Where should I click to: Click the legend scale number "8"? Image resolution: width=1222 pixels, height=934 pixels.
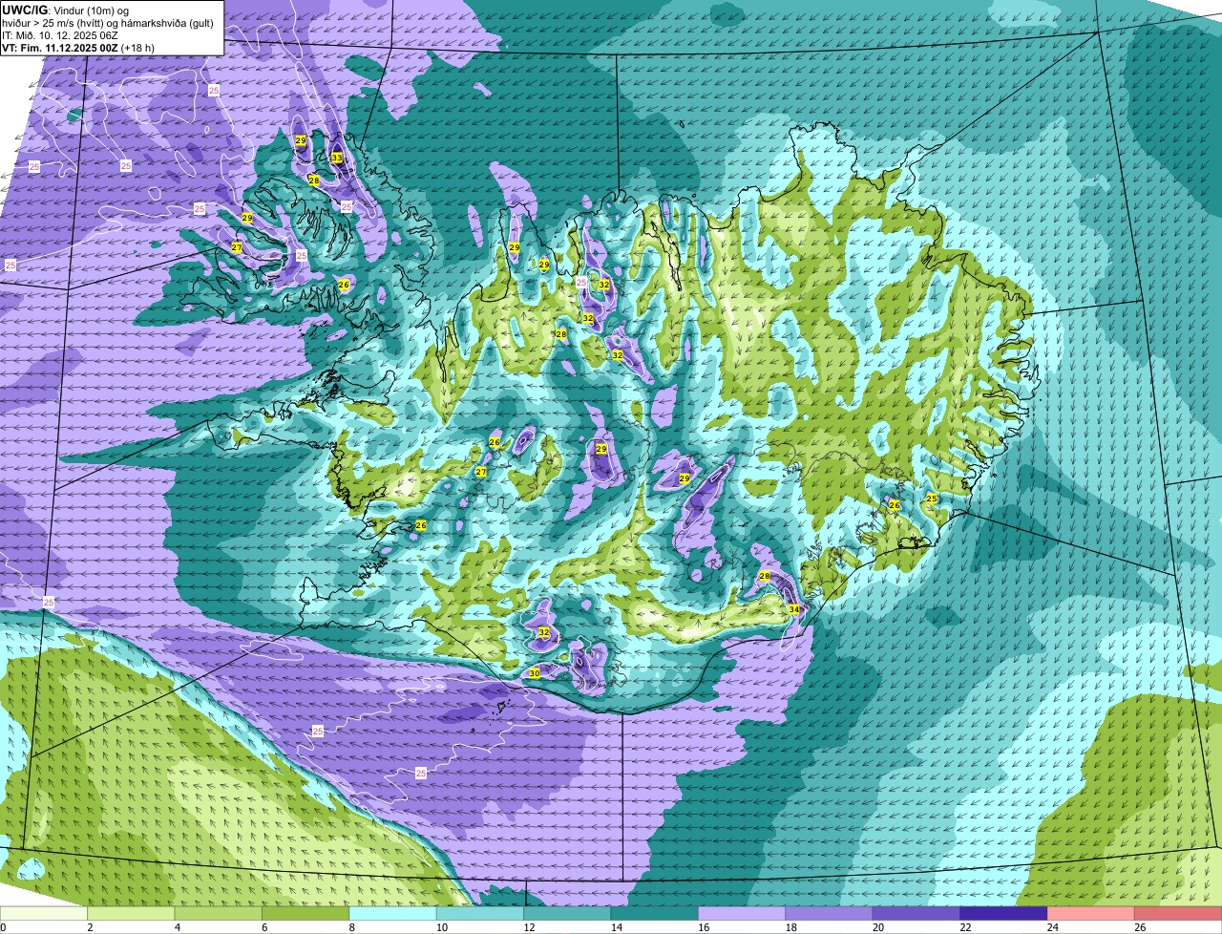350,927
